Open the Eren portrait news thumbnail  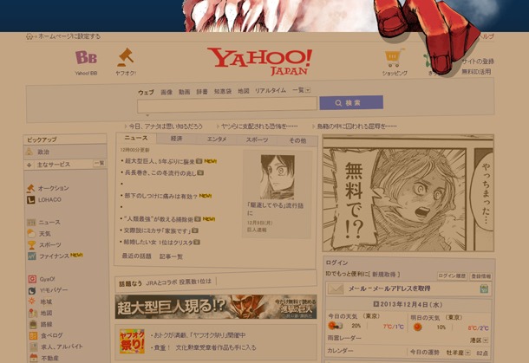[x=278, y=177]
